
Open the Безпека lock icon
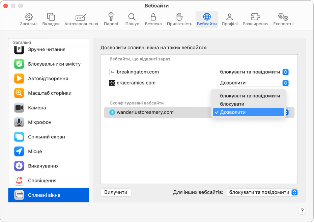153,17
